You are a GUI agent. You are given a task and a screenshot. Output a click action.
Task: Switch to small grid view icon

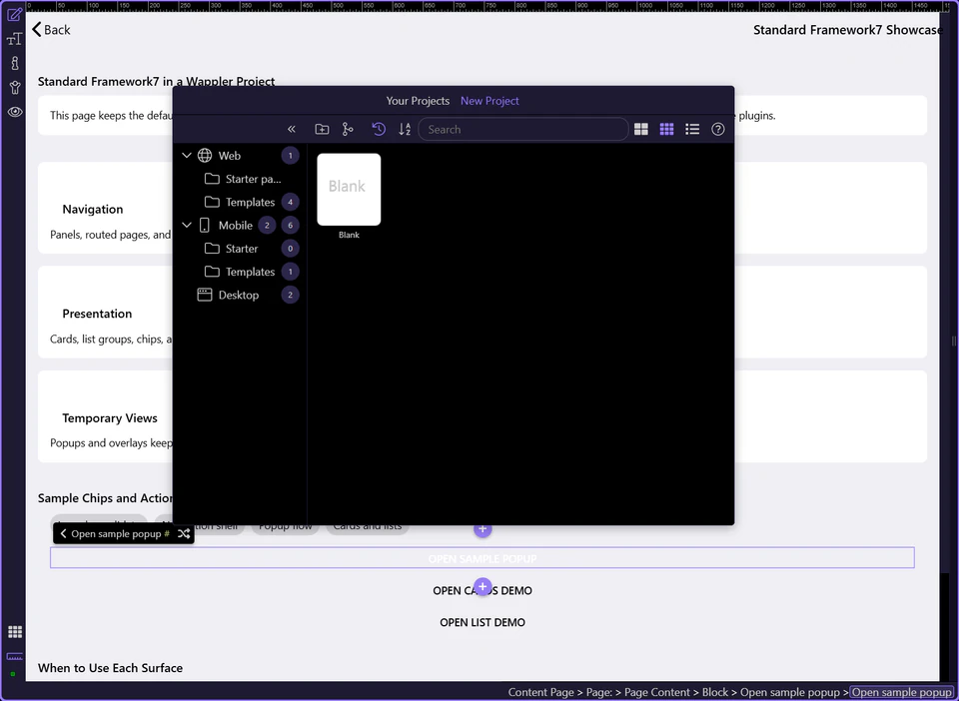(666, 129)
